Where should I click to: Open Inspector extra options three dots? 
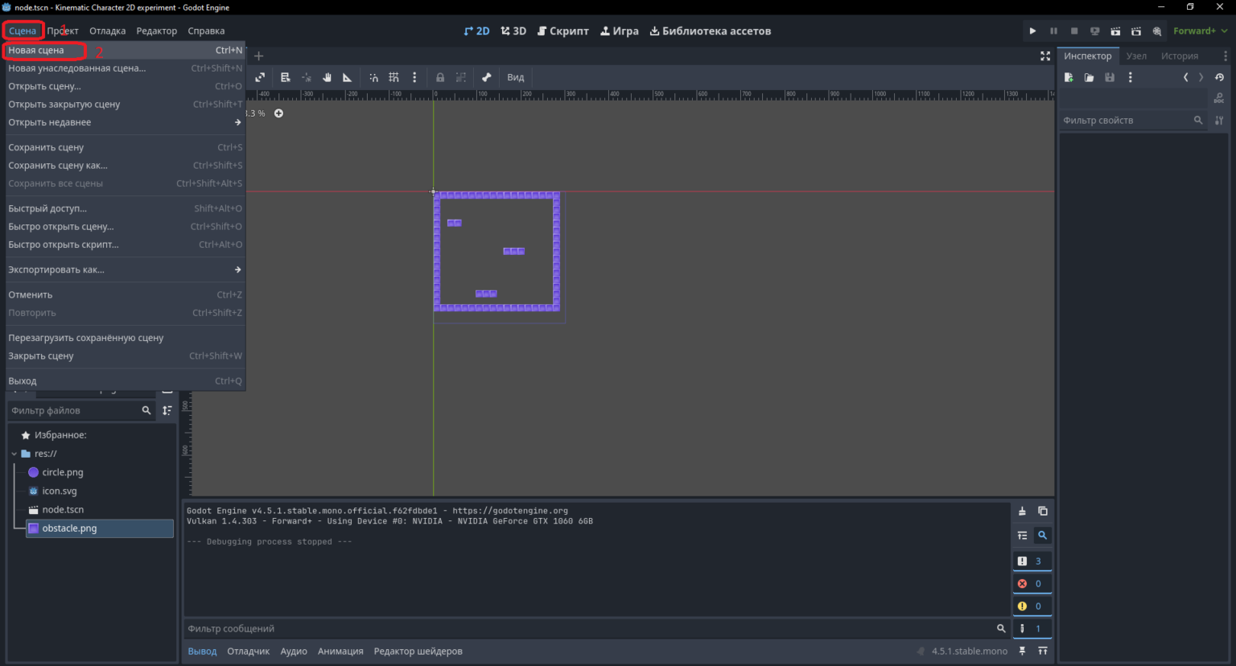[x=1130, y=77]
